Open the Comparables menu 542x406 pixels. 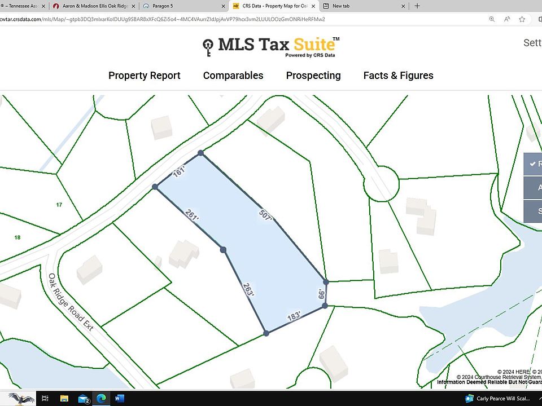[x=233, y=75]
